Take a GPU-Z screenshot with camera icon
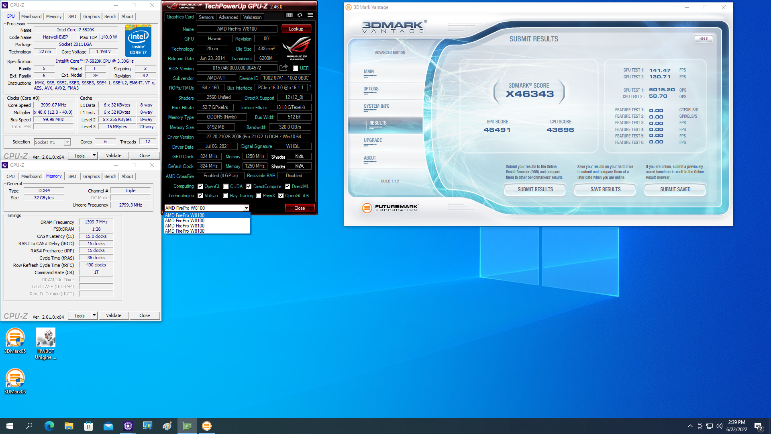 (x=289, y=15)
